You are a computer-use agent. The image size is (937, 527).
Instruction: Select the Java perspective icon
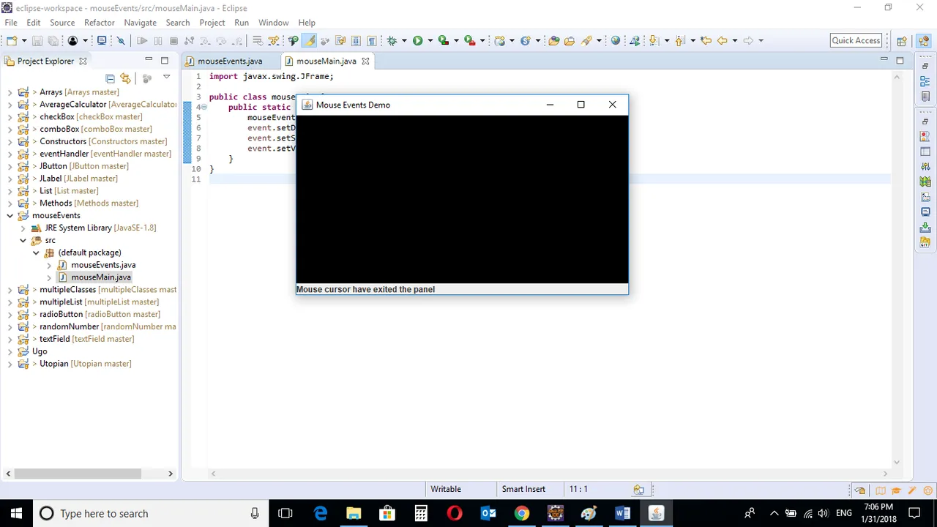point(923,41)
